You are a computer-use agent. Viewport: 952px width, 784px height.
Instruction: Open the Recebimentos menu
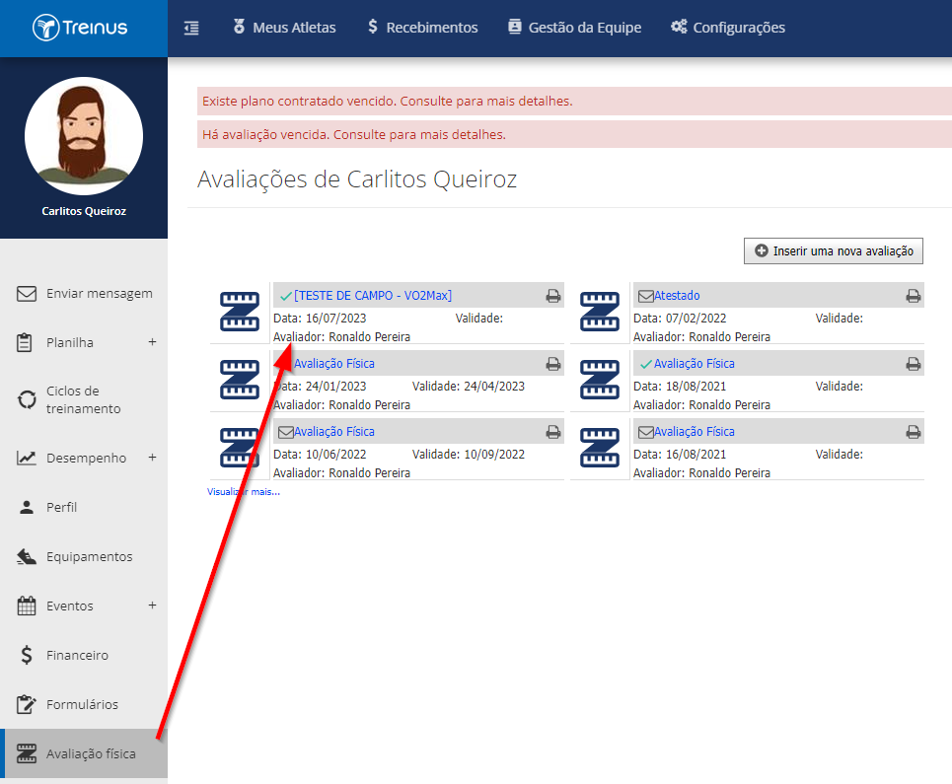point(422,28)
